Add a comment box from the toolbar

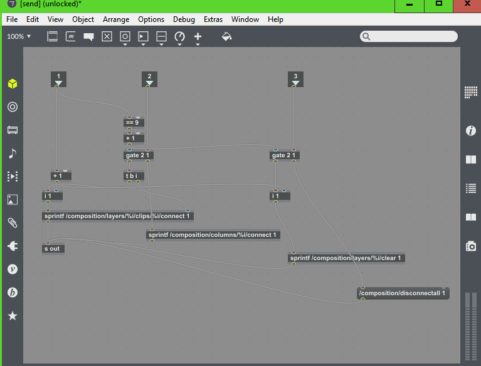coord(88,36)
